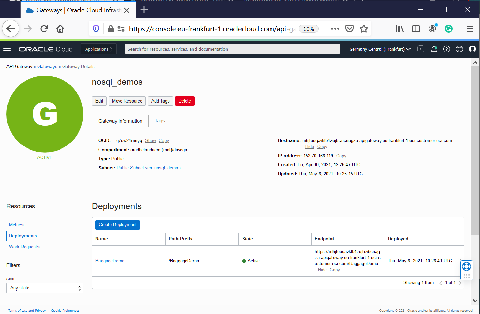
Task: Copy the Hostname value
Action: coord(322,146)
